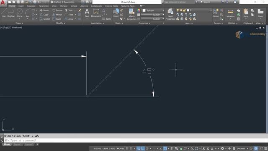The image size is (268, 151).
Task: Click the Measure tool
Action: click(x=230, y=13)
